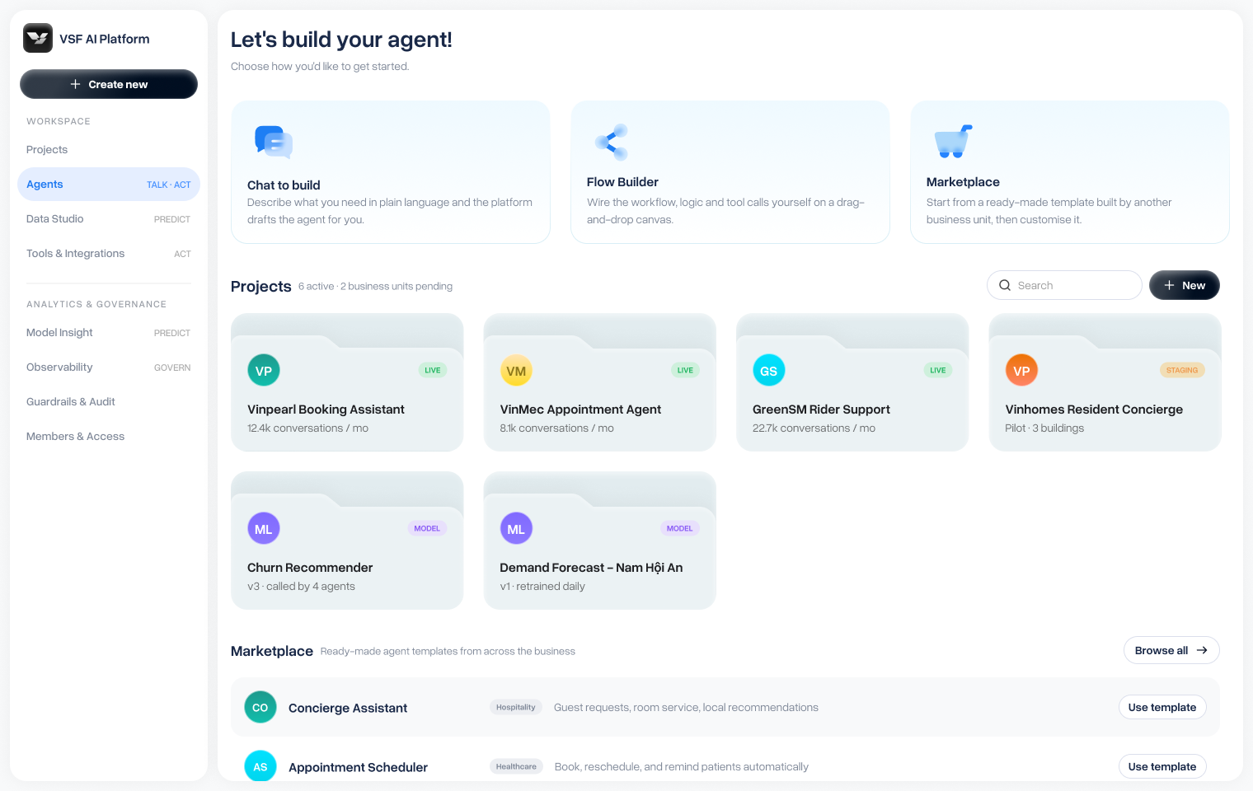Go to Tools & Integrations
This screenshot has height=791, width=1253.
coord(109,254)
